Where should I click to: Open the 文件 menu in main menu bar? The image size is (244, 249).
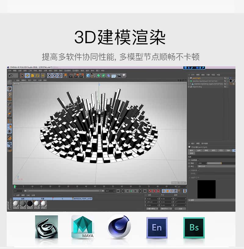10,70
